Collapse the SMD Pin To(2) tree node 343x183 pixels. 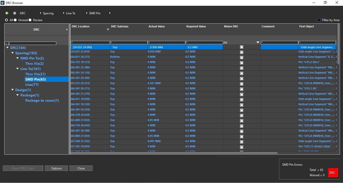(18, 58)
